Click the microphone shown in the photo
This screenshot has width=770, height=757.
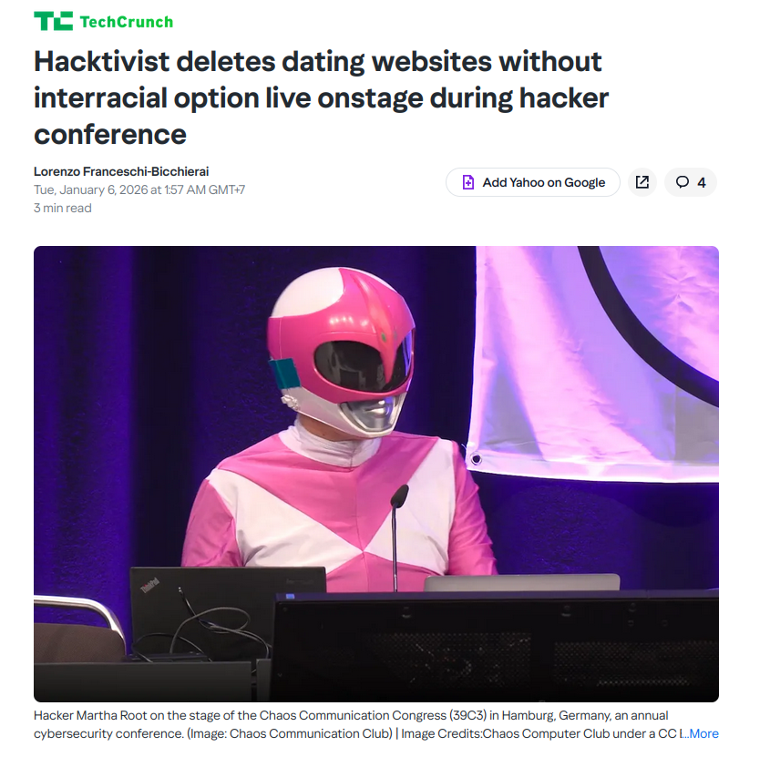click(395, 537)
